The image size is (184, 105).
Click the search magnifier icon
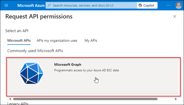pyautogui.click(x=49, y=5)
